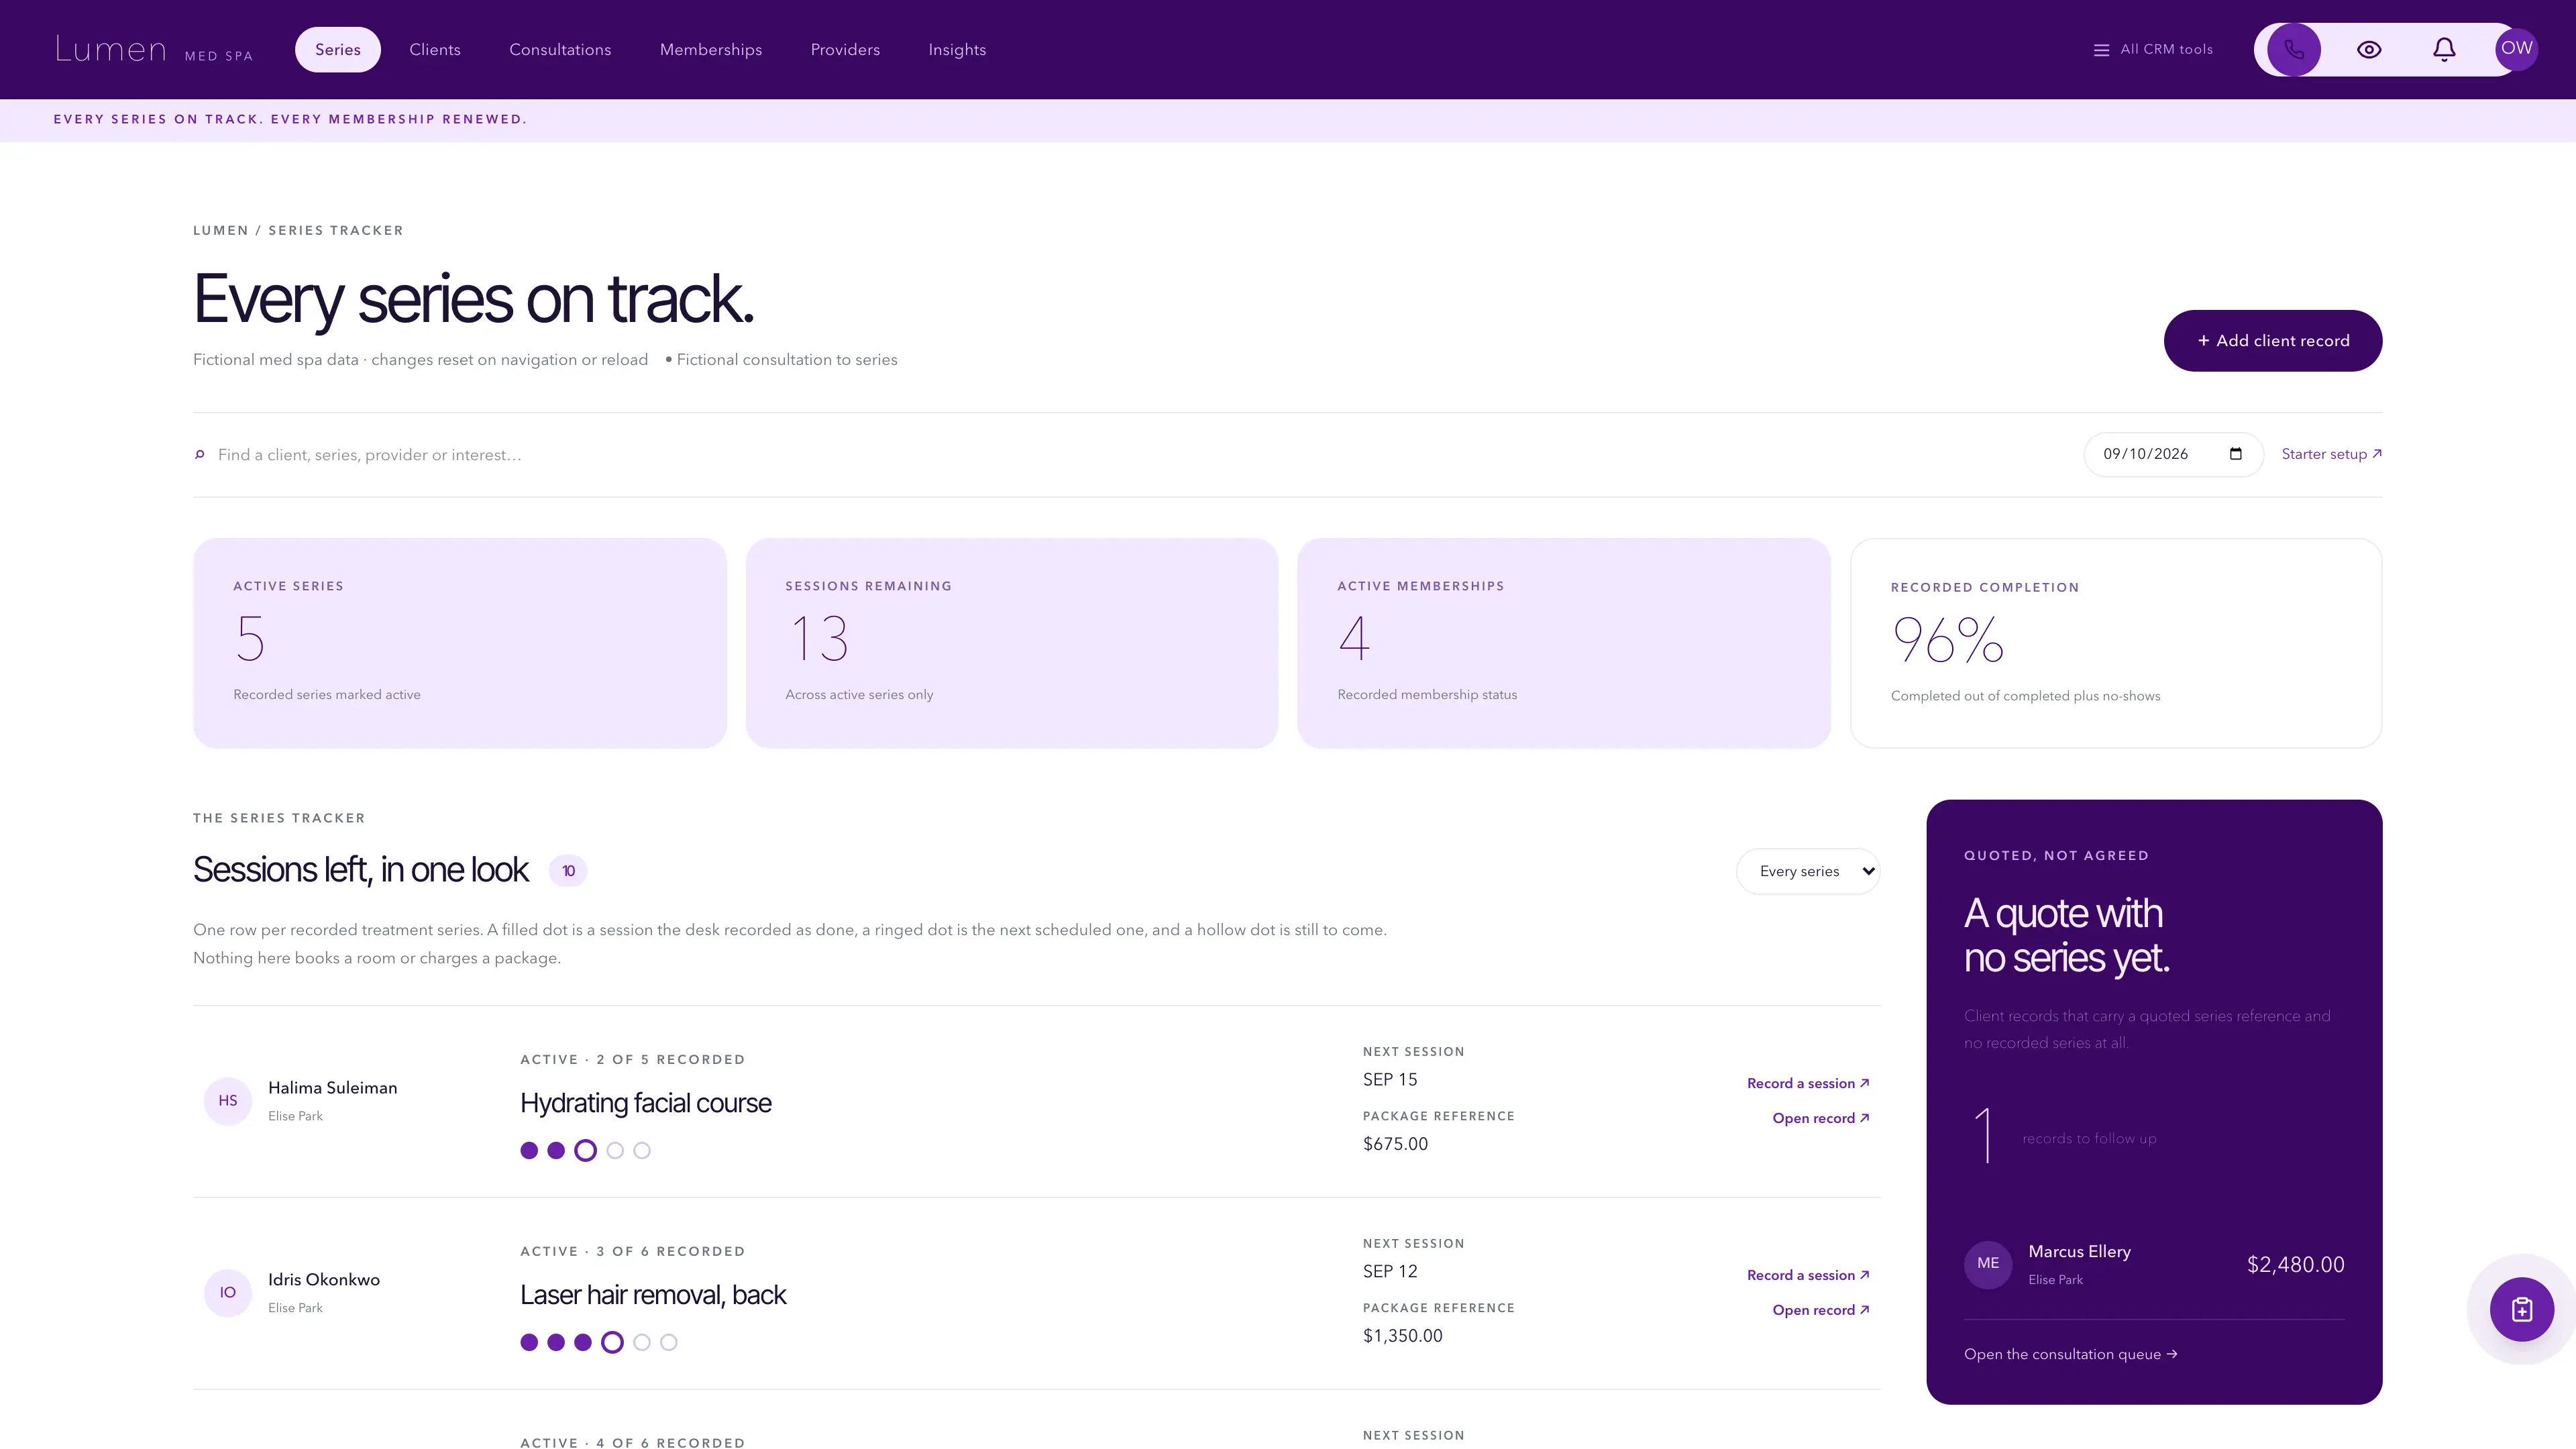The height and width of the screenshot is (1449, 2576).
Task: Click the HS avatar for Halima Suleiman
Action: 228,1100
